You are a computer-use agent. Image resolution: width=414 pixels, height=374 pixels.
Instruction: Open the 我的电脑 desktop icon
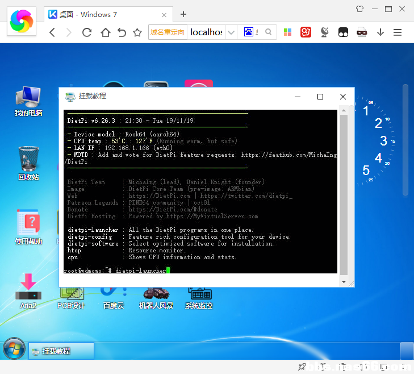point(28,101)
